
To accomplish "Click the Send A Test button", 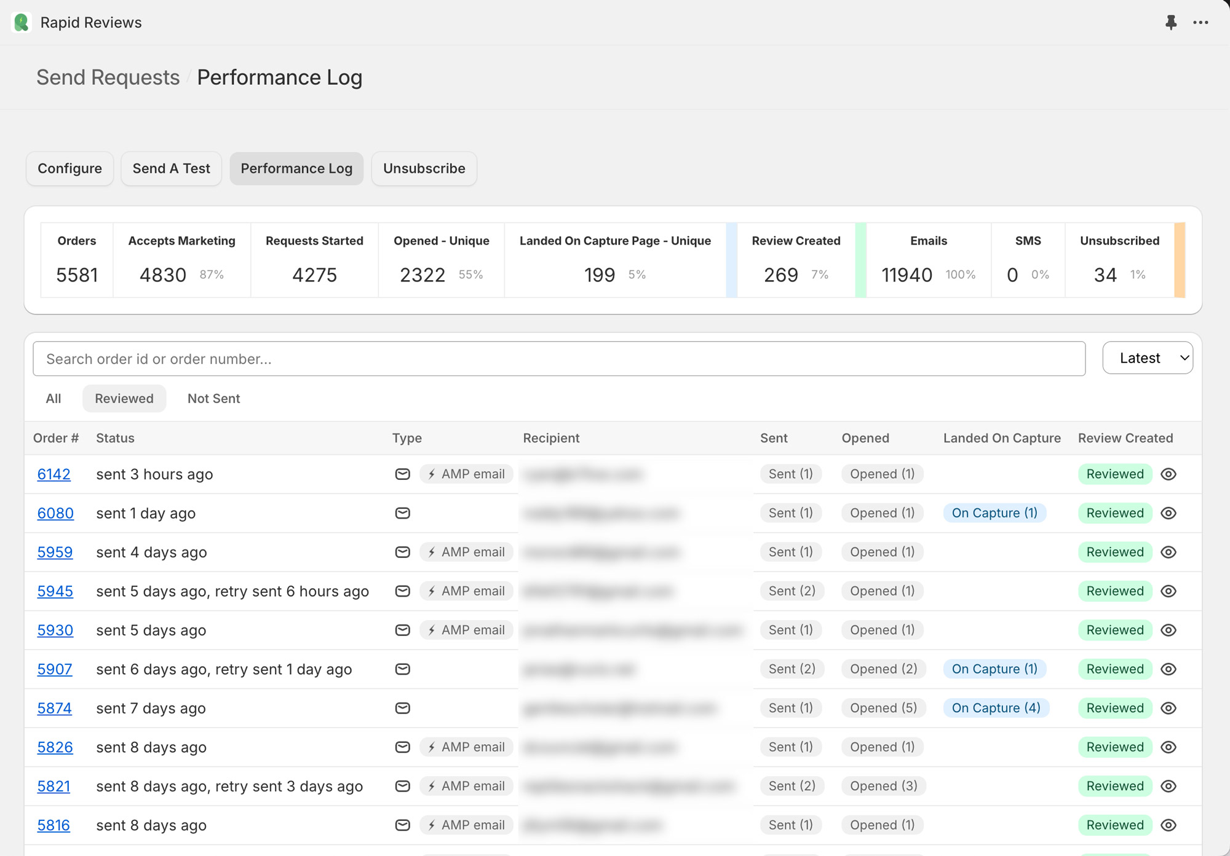I will pyautogui.click(x=171, y=168).
